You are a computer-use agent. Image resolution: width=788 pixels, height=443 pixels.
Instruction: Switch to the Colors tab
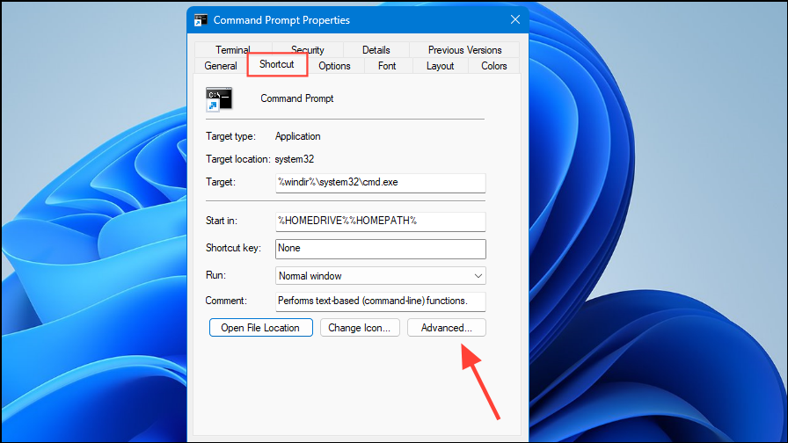[x=493, y=66]
